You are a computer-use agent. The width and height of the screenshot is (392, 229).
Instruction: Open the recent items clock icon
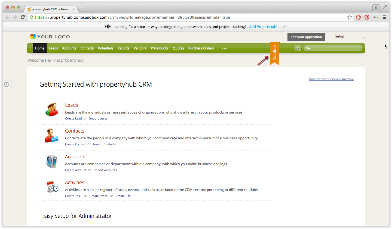tap(7, 84)
